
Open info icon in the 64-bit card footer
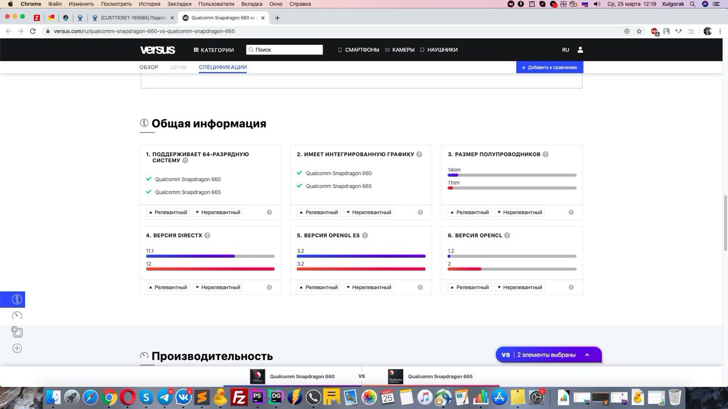pos(269,212)
